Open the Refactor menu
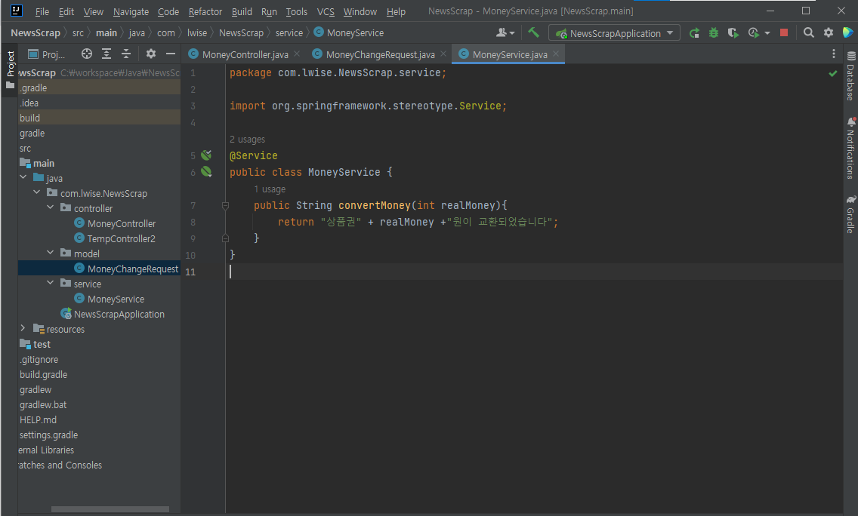The height and width of the screenshot is (516, 858). point(205,11)
